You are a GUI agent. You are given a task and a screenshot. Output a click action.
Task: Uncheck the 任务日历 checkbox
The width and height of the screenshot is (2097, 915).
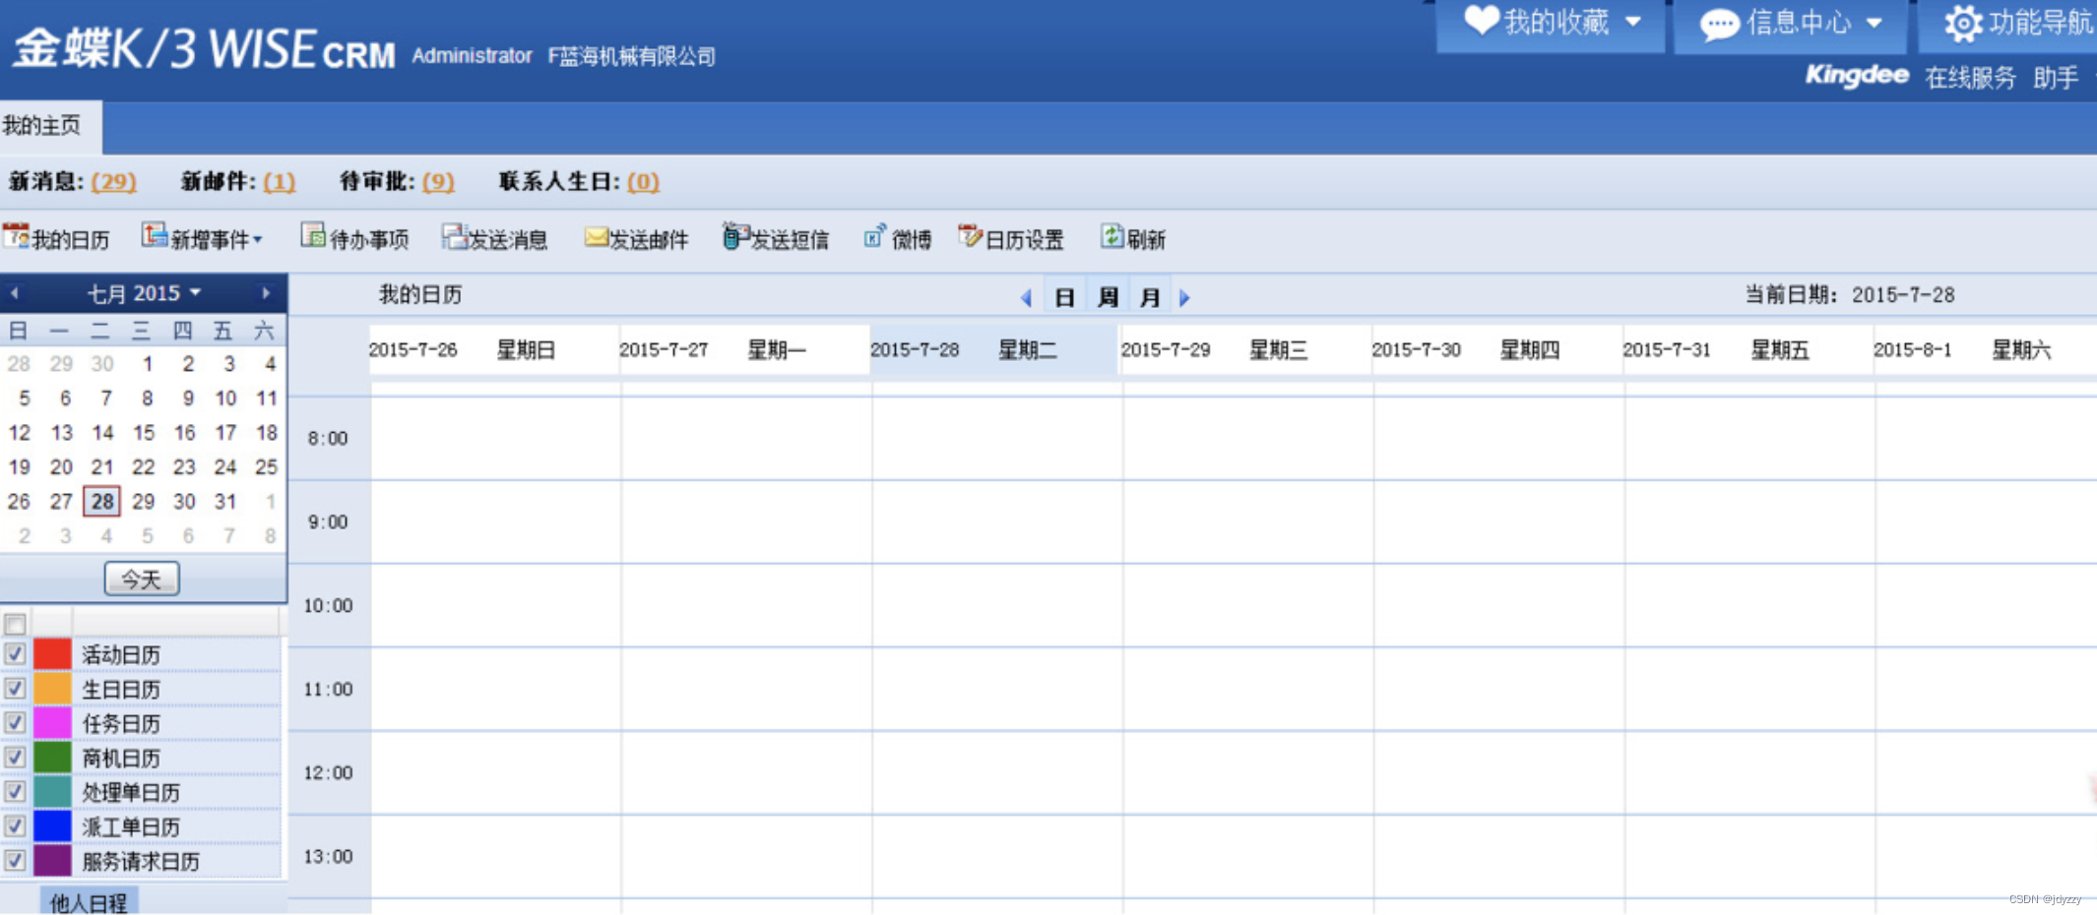15,722
